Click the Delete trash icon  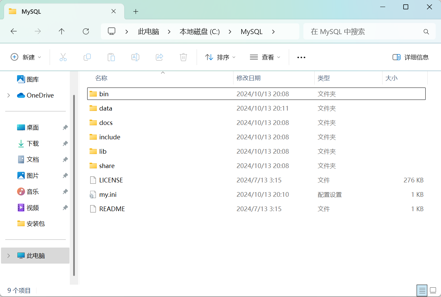(183, 57)
